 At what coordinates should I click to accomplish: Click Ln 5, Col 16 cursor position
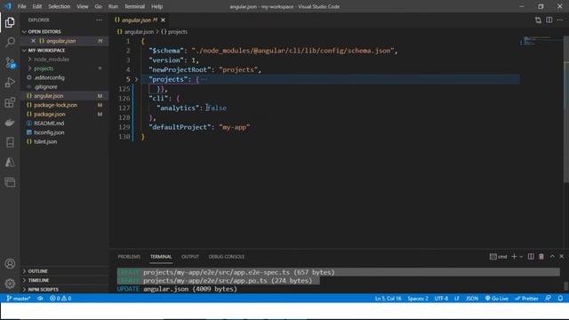[x=388, y=299]
